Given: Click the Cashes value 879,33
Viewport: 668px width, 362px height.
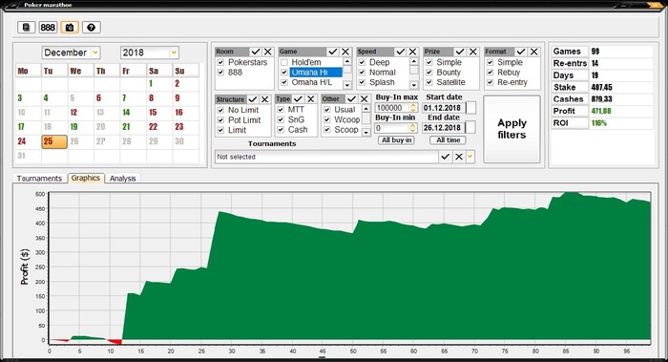Looking at the screenshot, I should tap(601, 99).
